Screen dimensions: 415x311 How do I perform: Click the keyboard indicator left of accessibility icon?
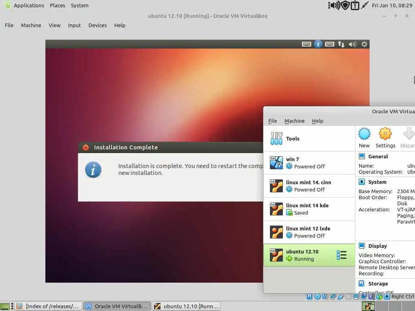[306, 44]
